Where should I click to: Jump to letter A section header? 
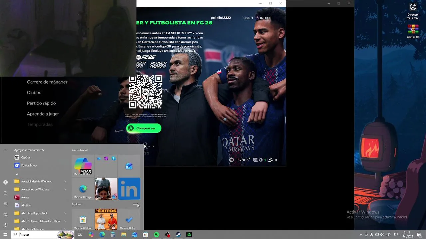tap(17, 174)
